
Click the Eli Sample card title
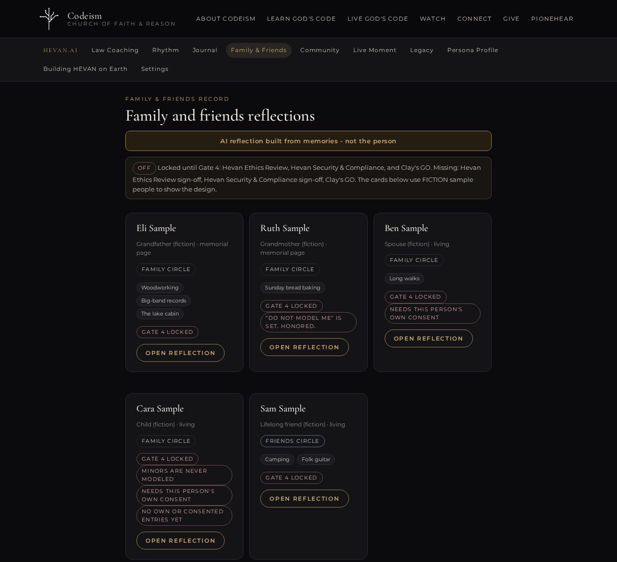(156, 228)
